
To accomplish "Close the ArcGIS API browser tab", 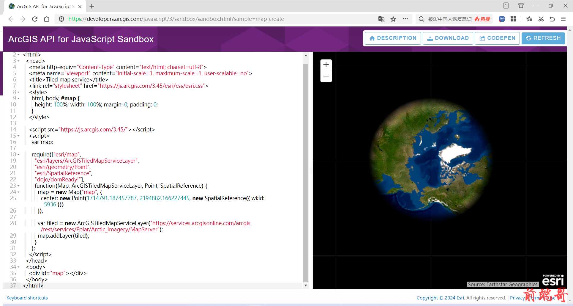I will 80,6.
